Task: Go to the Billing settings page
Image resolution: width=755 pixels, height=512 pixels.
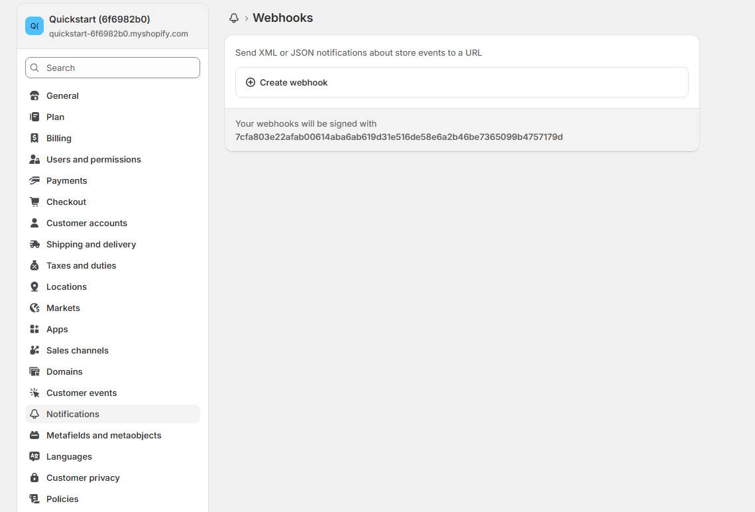Action: click(58, 138)
